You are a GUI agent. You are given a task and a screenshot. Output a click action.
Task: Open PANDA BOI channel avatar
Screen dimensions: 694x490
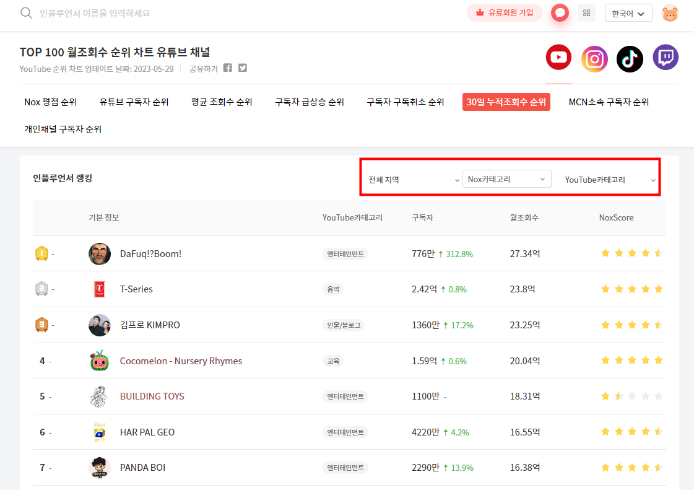(x=100, y=468)
